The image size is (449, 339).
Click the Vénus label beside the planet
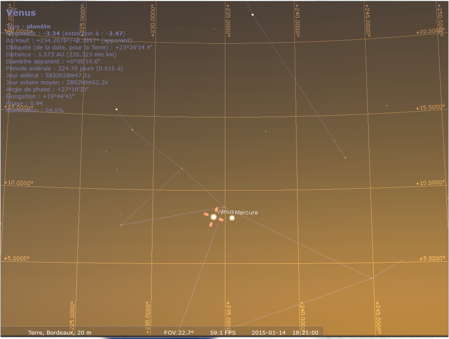[x=225, y=211]
